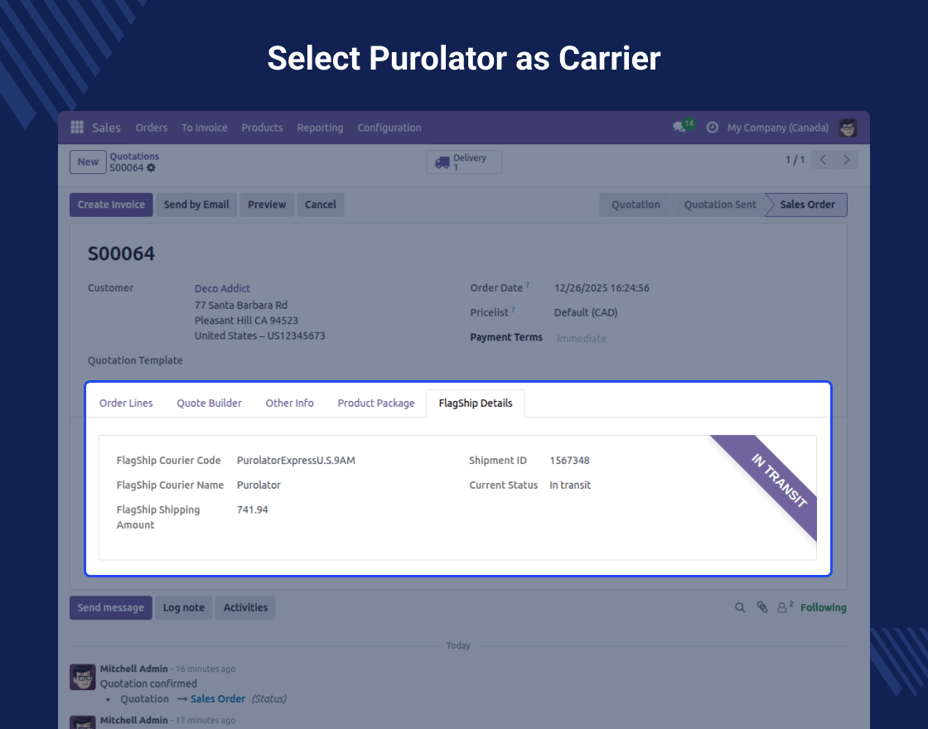The image size is (928, 729).
Task: Click the order date value 12/26/2025 16:24:56
Action: coord(602,288)
